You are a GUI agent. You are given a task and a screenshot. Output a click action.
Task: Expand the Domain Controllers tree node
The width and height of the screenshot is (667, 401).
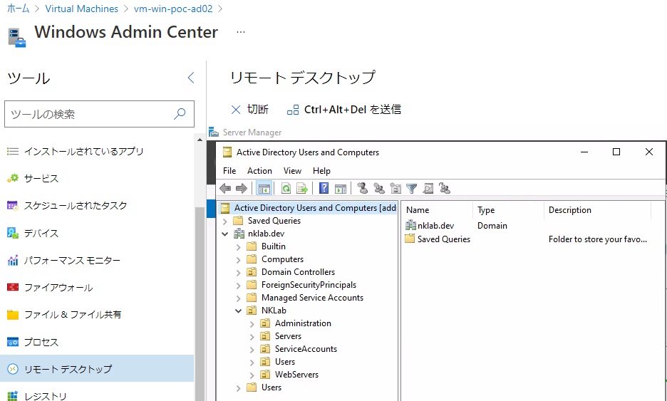click(x=239, y=272)
